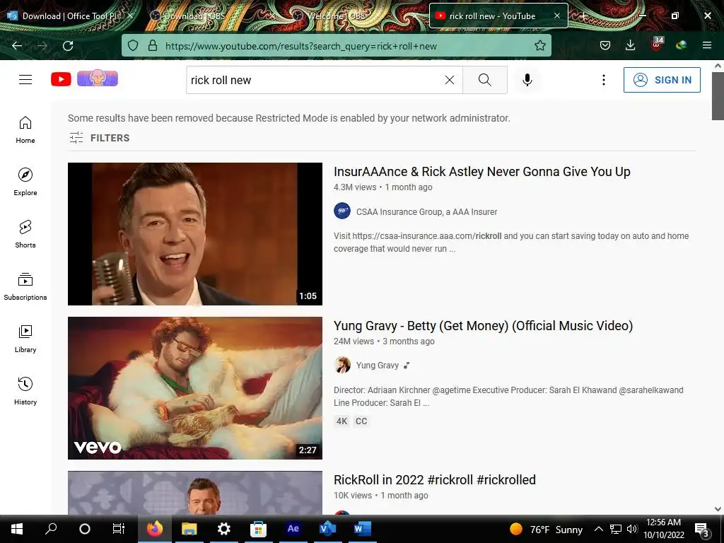Click the Yung Gravy Betty vevo thumbnail

195,388
